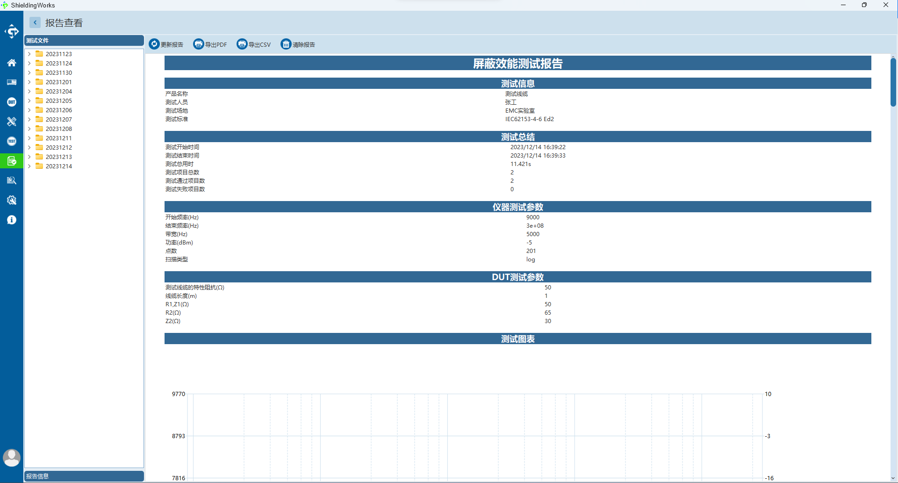Image resolution: width=898 pixels, height=483 pixels.
Task: Expand the 20231201 folder arrow
Action: click(x=29, y=82)
